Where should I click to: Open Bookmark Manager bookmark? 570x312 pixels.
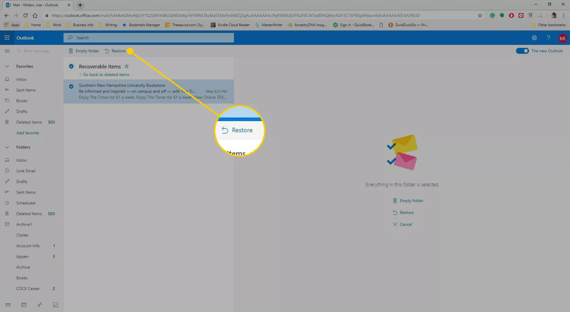(x=141, y=25)
